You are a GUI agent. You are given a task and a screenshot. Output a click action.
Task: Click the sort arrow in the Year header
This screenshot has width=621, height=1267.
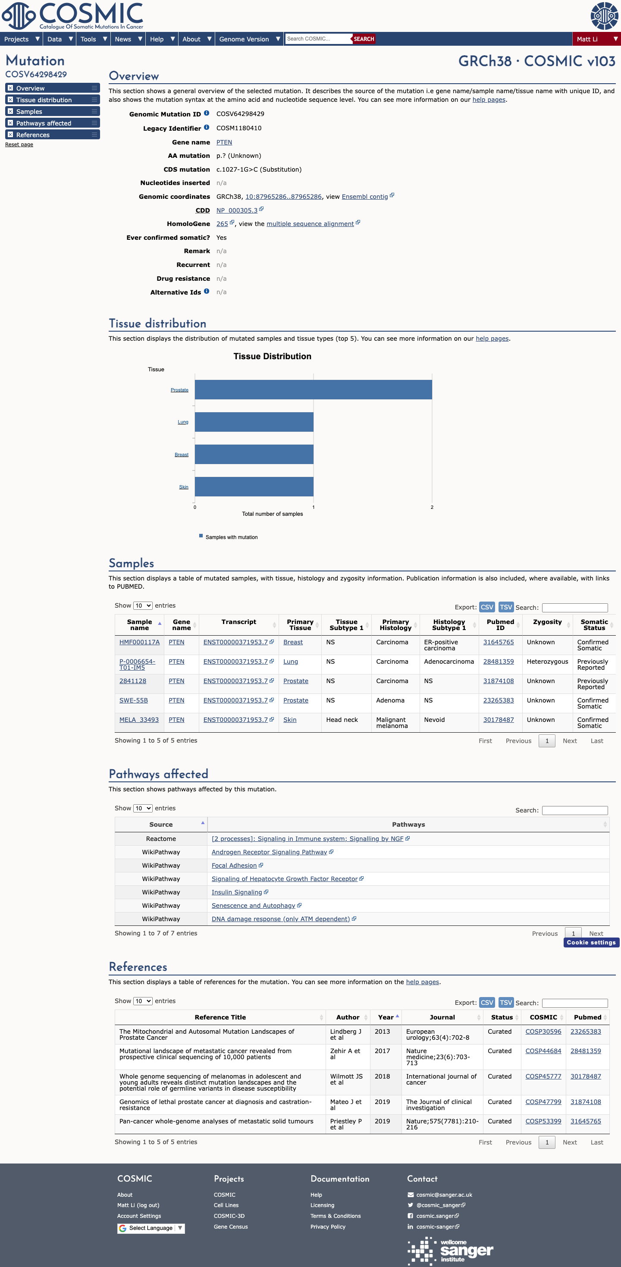click(397, 1016)
